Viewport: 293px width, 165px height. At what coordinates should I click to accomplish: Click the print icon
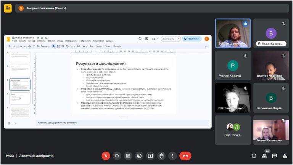click(29, 46)
